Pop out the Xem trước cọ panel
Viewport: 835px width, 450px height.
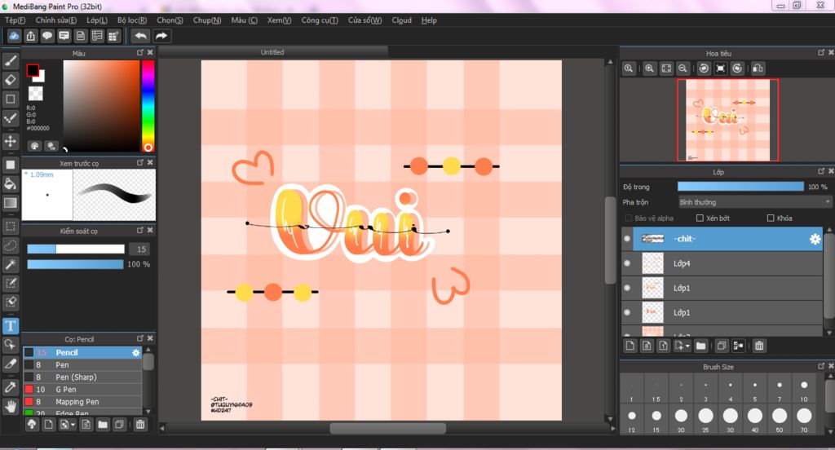click(140, 162)
